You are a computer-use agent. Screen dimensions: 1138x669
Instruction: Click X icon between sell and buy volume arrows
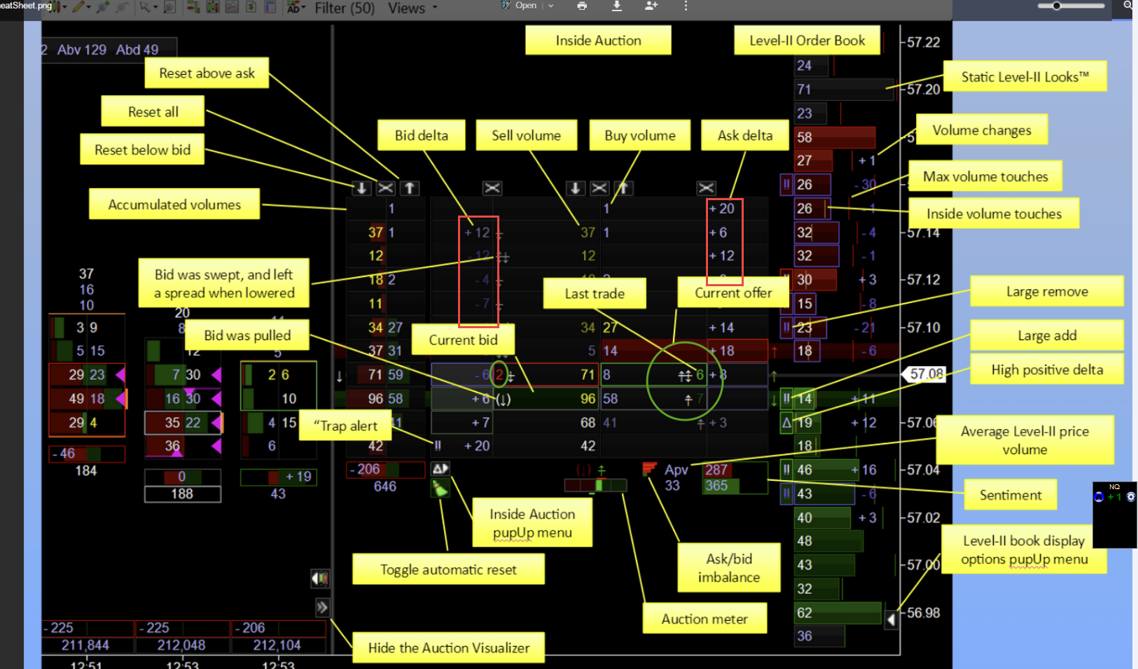pos(599,188)
